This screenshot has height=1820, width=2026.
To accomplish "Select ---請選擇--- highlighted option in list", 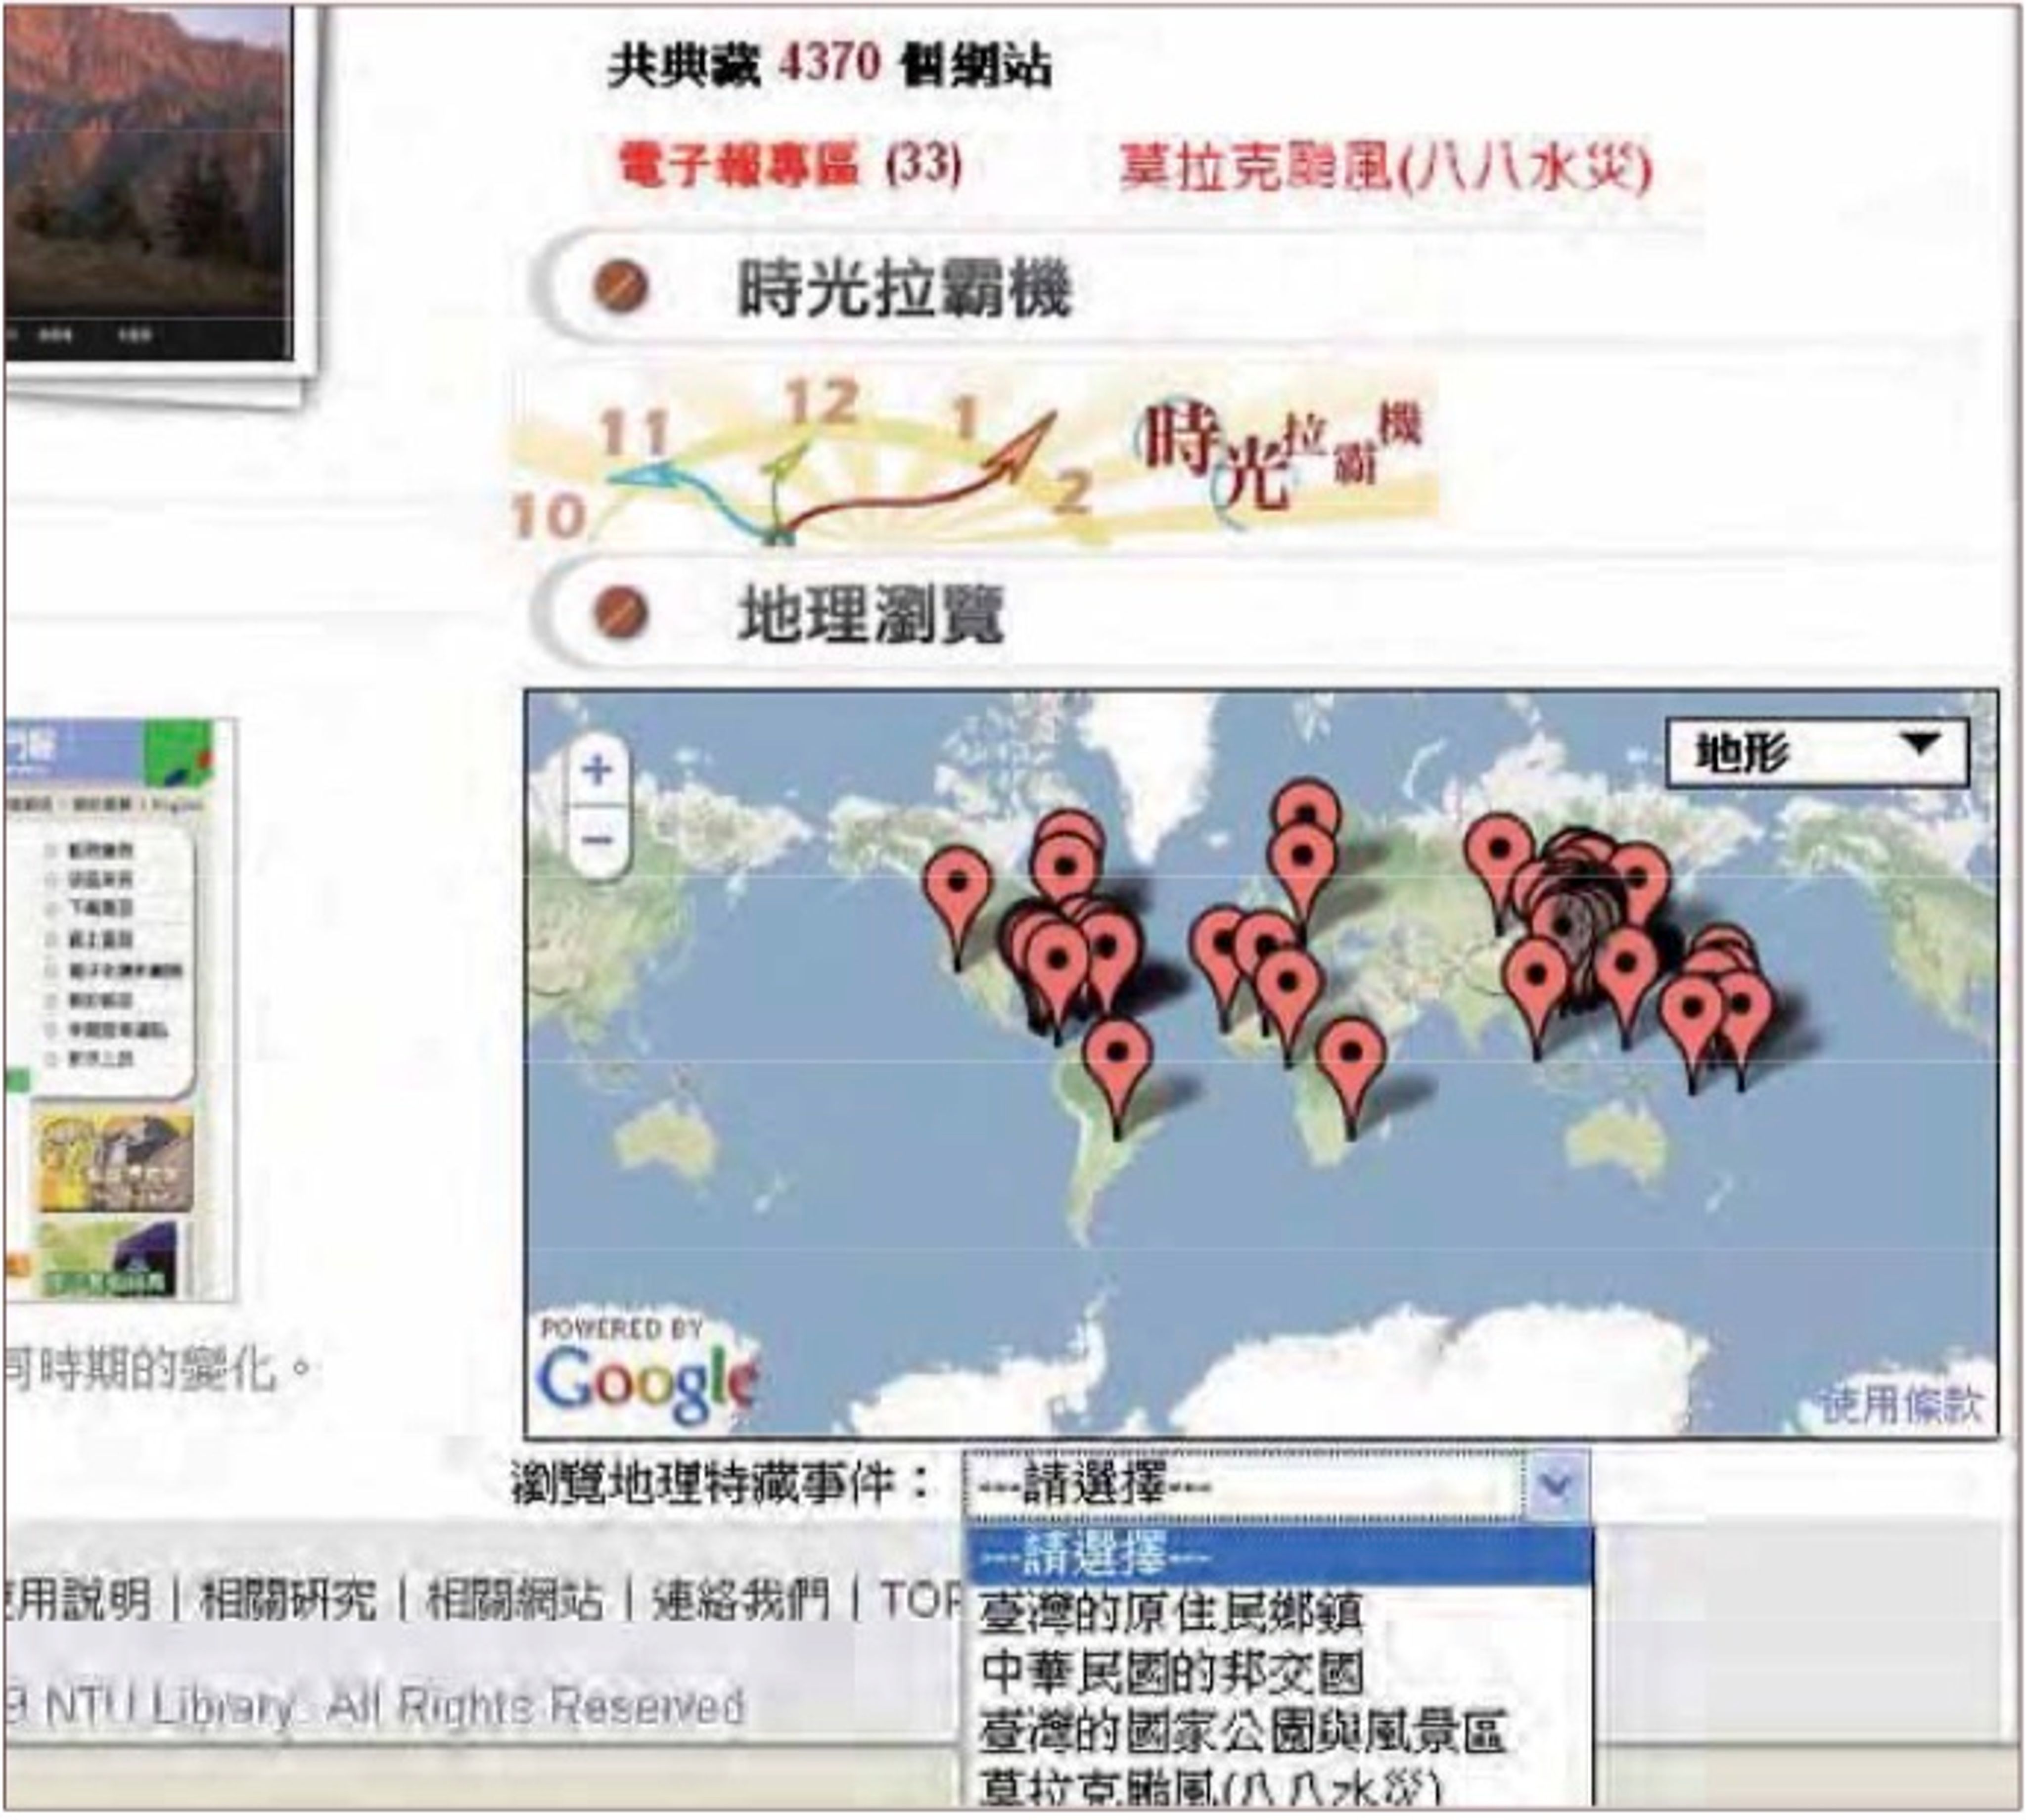I will point(1278,1555).
